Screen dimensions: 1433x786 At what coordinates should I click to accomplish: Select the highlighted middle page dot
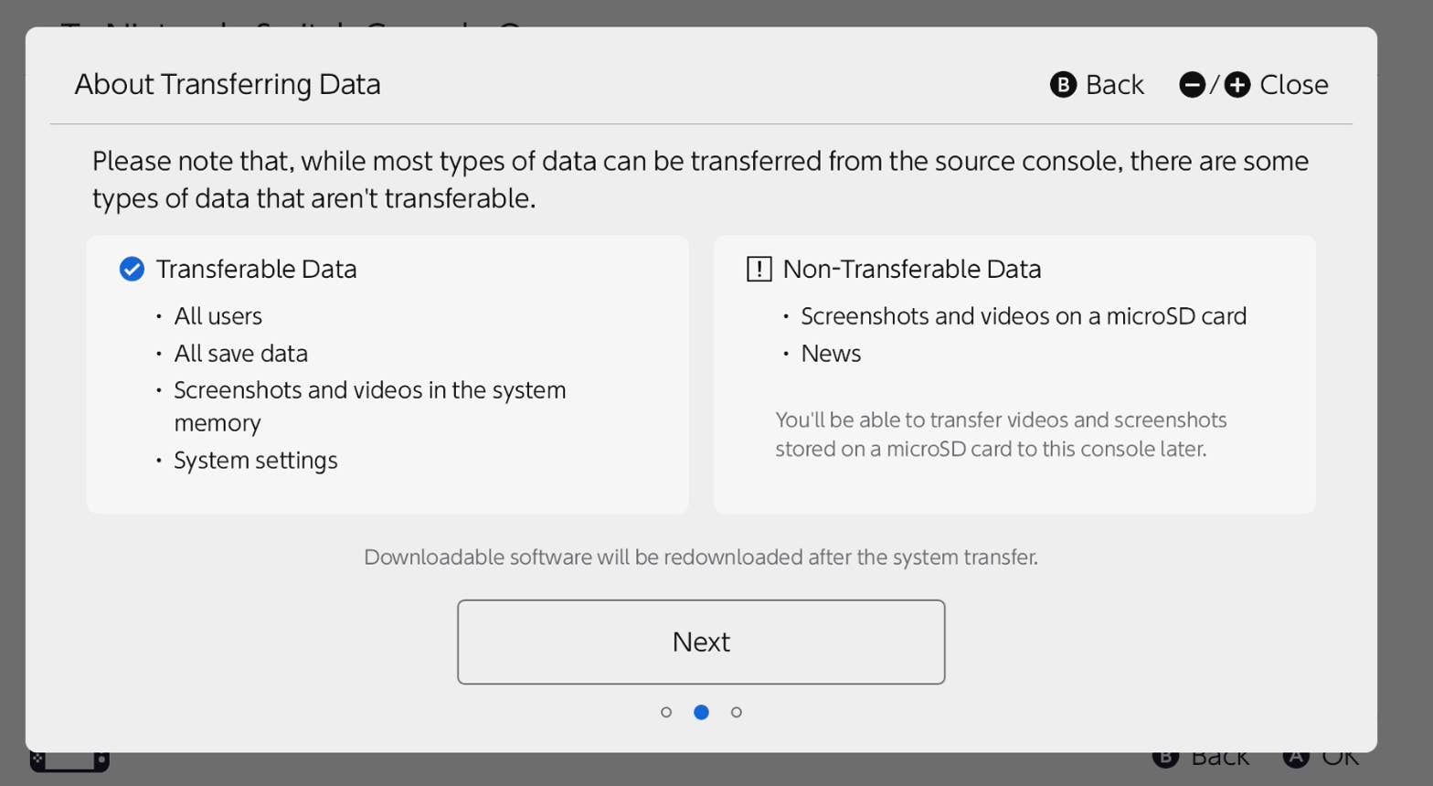pyautogui.click(x=701, y=712)
